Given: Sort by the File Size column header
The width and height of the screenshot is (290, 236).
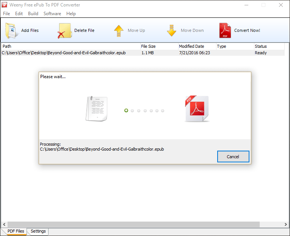Looking at the screenshot, I should (159, 46).
